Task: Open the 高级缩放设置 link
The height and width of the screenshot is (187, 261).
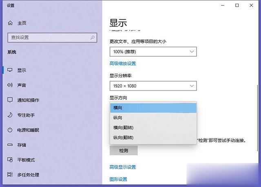Action: click(x=123, y=64)
